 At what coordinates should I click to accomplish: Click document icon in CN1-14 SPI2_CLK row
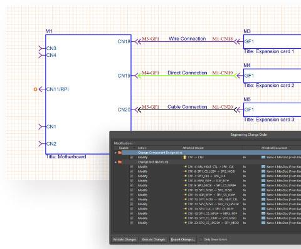pyautogui.click(x=263, y=209)
